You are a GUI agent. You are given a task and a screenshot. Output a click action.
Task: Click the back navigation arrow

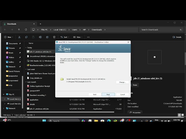pos(5,30)
